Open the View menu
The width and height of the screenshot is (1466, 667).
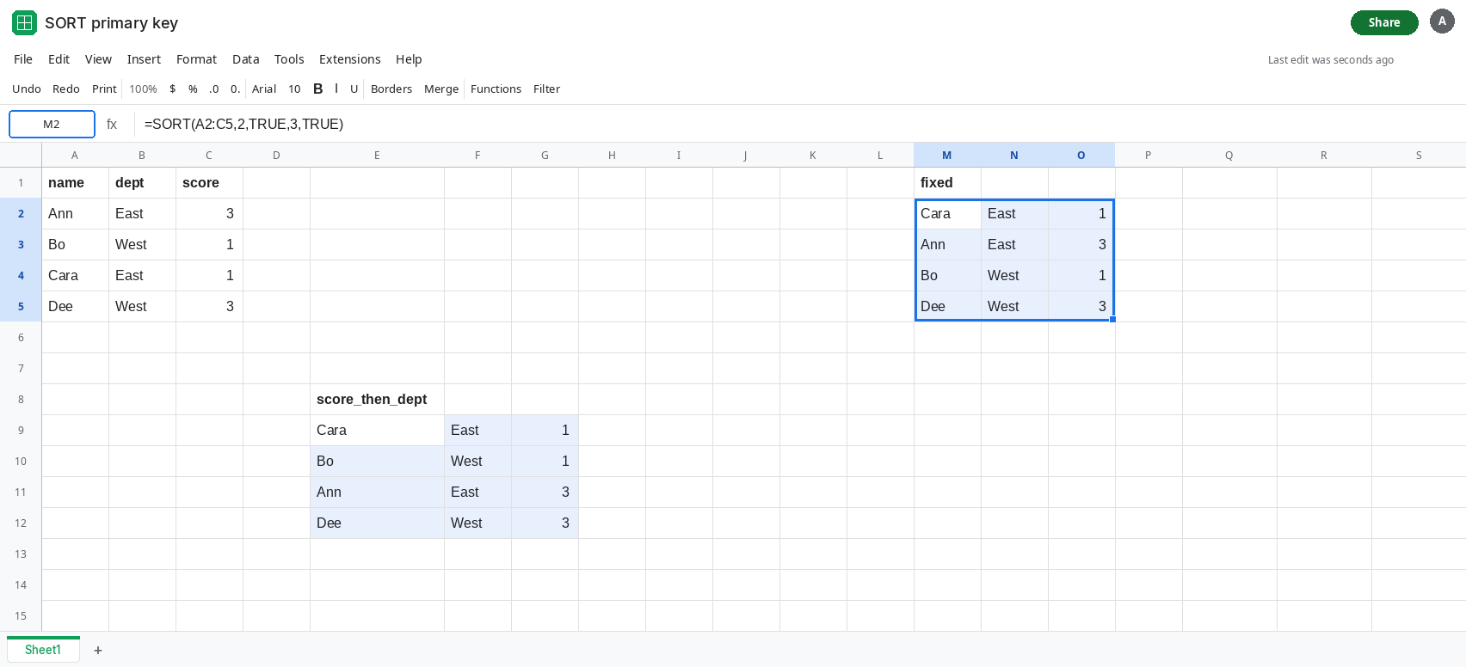(98, 59)
